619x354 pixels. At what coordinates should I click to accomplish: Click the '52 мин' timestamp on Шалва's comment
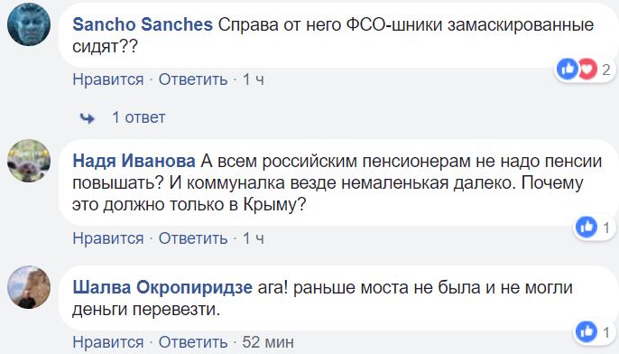[x=268, y=342]
